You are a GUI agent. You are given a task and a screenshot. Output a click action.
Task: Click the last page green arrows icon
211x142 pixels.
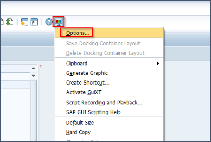point(10,22)
